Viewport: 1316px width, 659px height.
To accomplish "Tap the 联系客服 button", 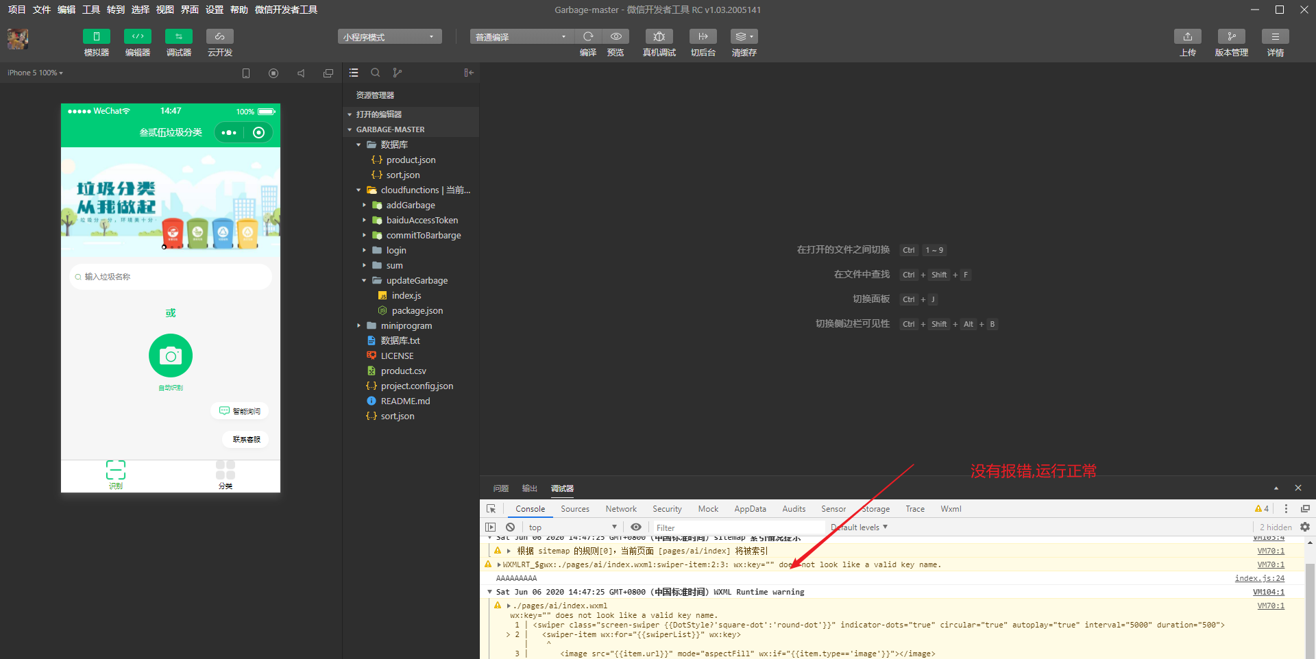I will click(246, 439).
